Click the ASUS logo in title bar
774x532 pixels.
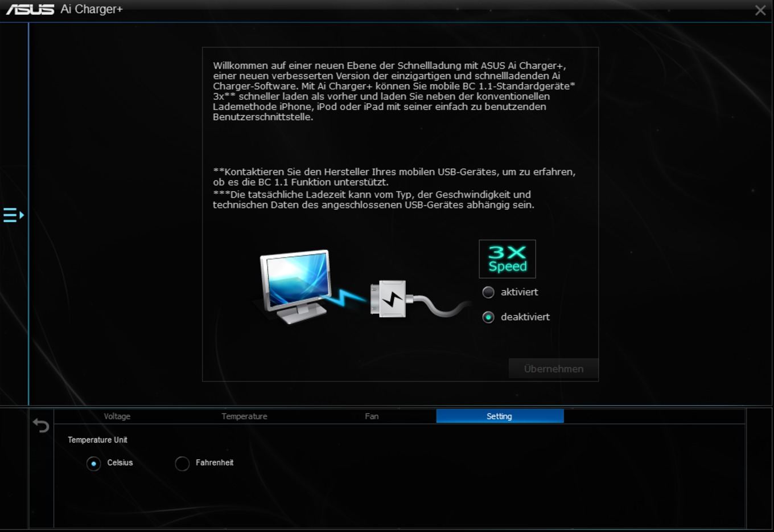pyautogui.click(x=30, y=9)
